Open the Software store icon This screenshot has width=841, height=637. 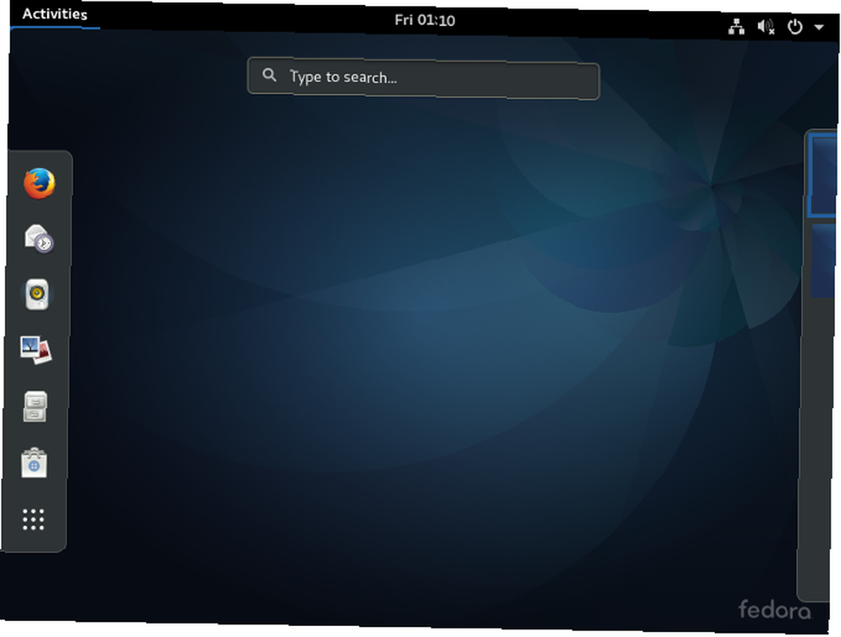34,462
